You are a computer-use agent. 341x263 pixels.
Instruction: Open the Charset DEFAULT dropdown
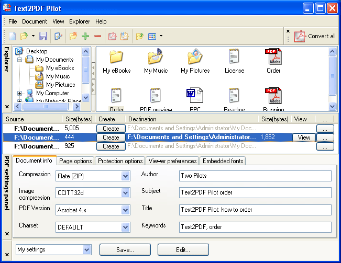[x=125, y=227]
